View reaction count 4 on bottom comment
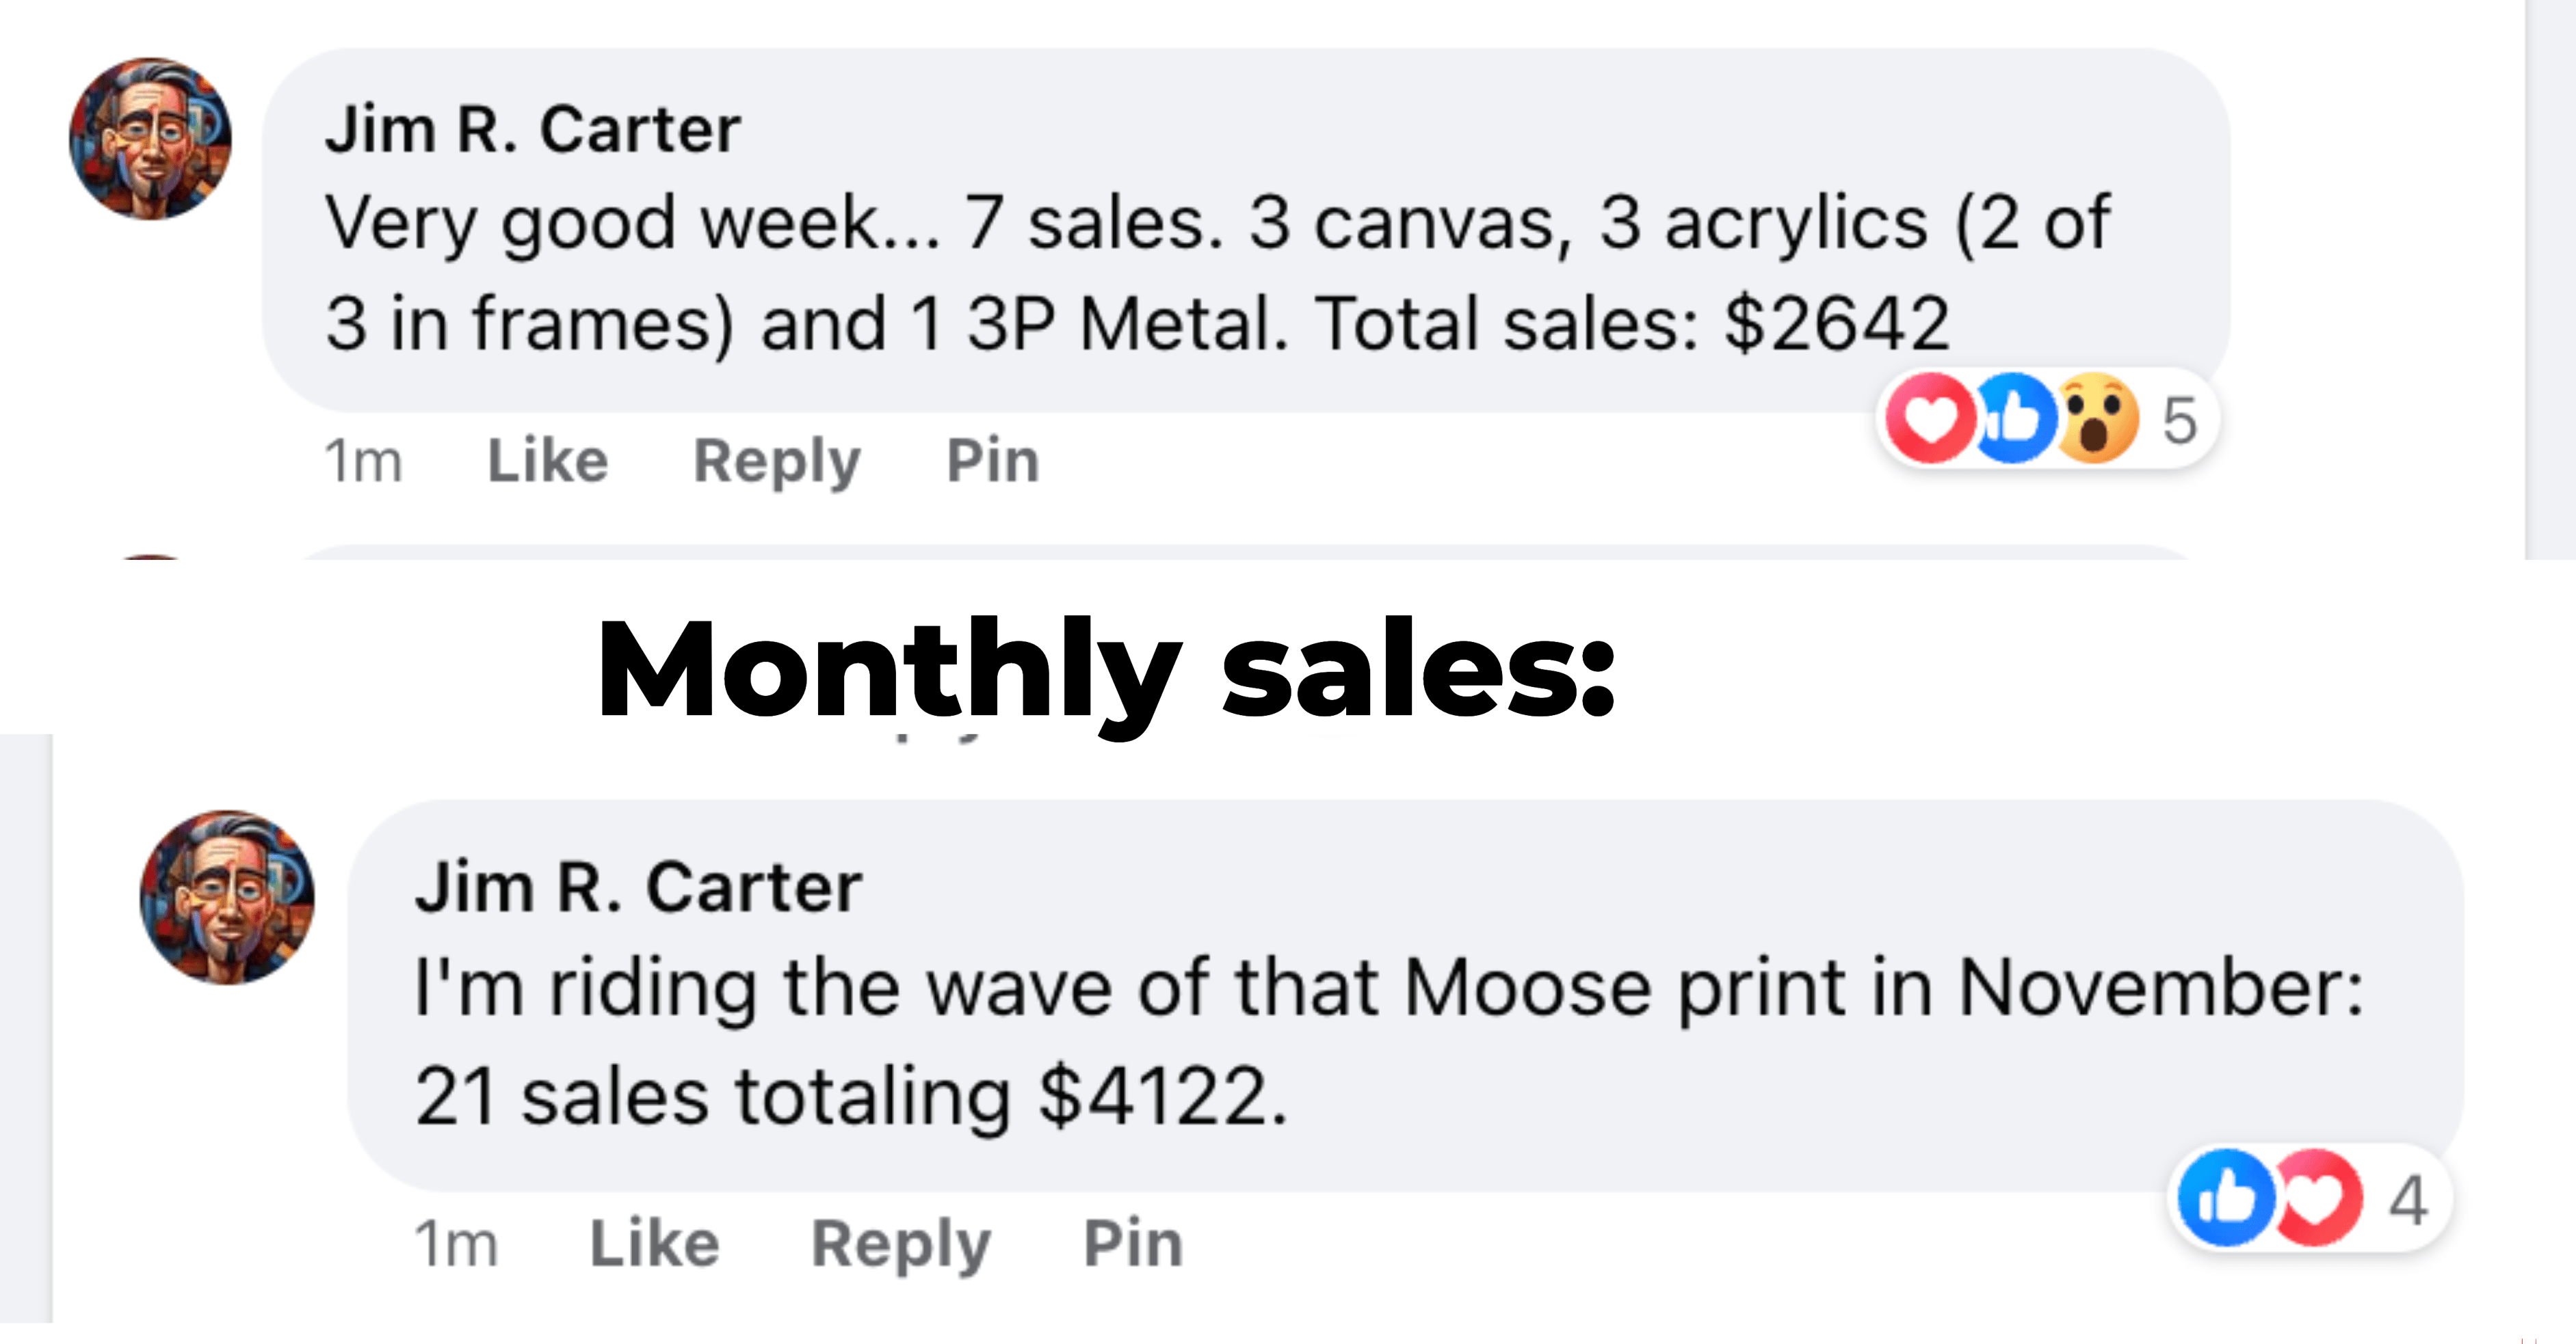The width and height of the screenshot is (2576, 1344). click(2408, 1200)
